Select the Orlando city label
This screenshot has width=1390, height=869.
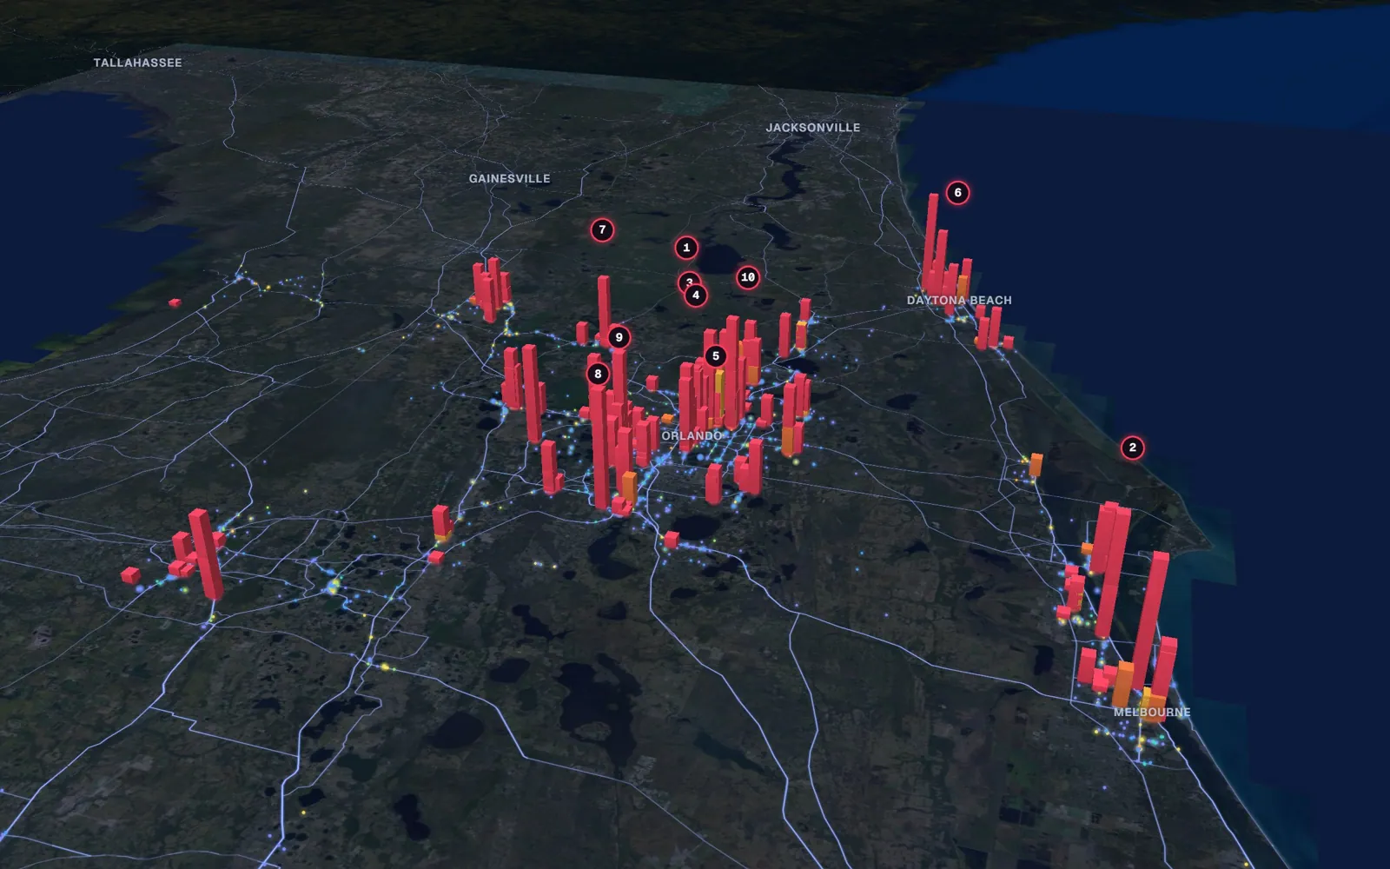tap(692, 435)
